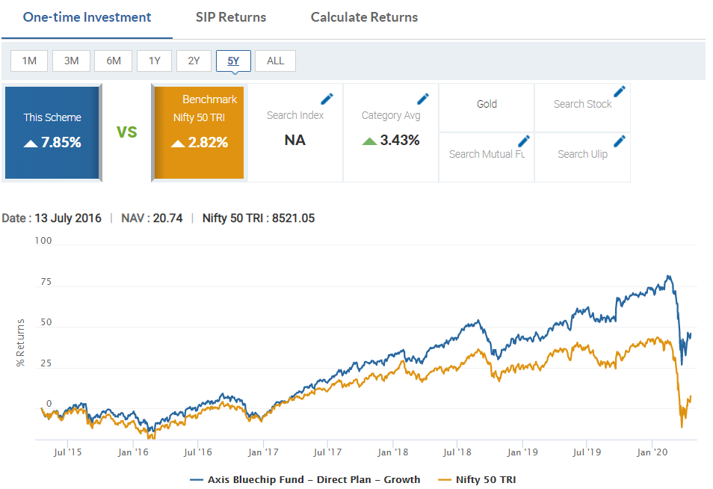713x489 pixels.
Task: Toggle Nifty 50 TRI legend series
Action: tap(477, 479)
